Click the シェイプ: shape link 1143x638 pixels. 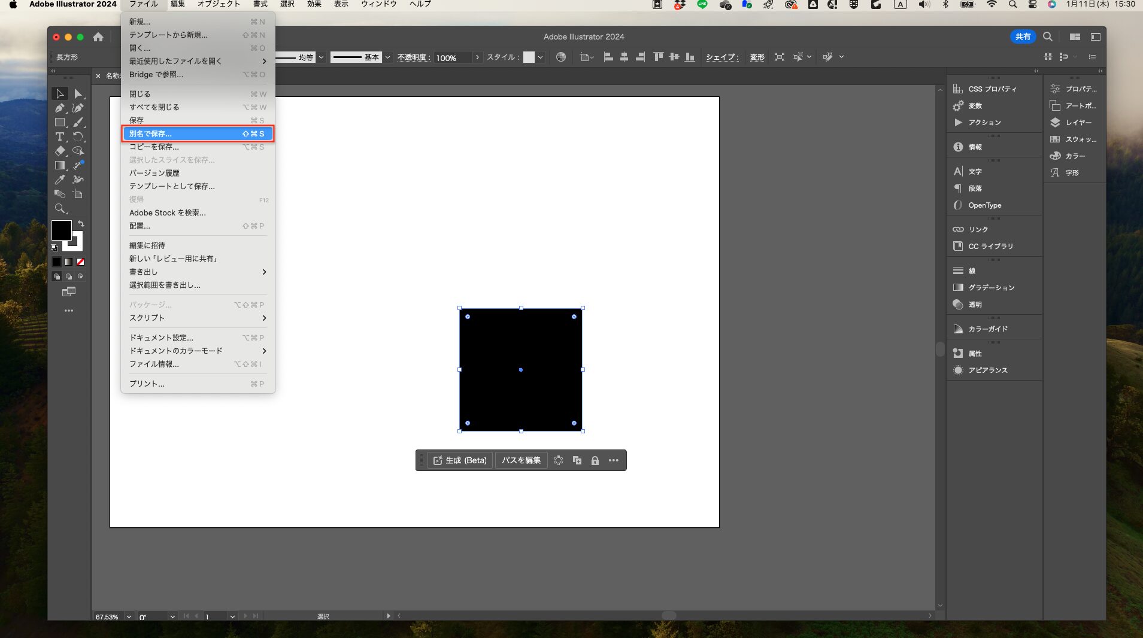coord(722,57)
